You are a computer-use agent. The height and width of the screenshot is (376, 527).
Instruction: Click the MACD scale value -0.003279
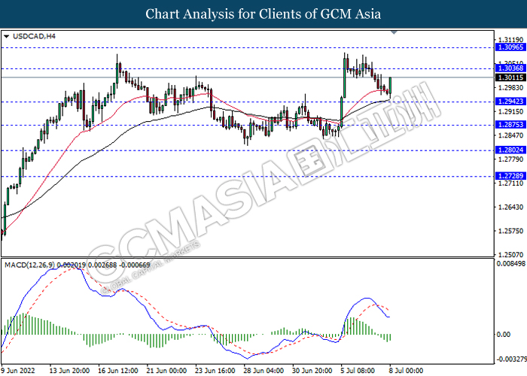511,359
